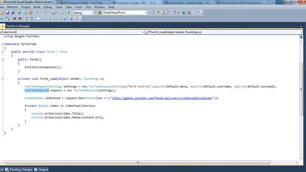Click the "Nerd Central" string literal
The height and width of the screenshot is (172, 306).
pos(140,86)
